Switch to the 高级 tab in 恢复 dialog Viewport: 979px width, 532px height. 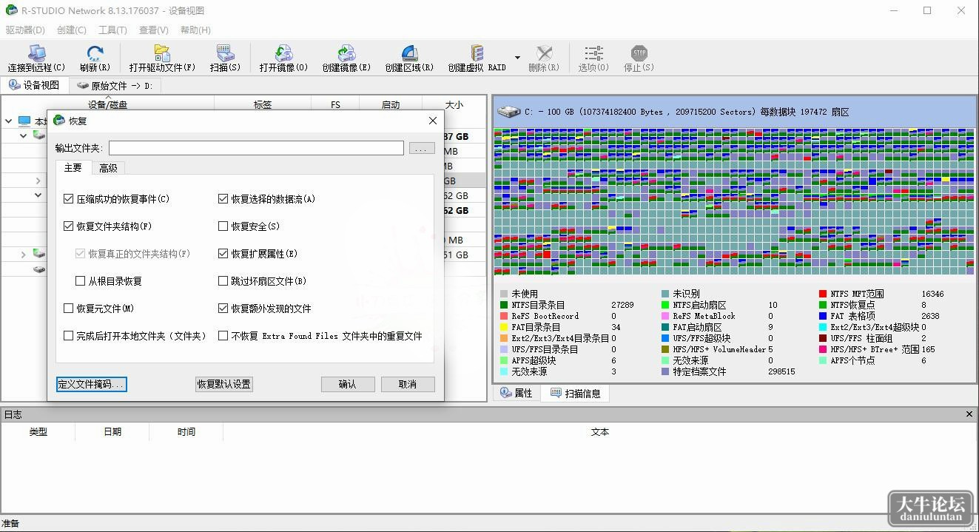[x=109, y=168]
